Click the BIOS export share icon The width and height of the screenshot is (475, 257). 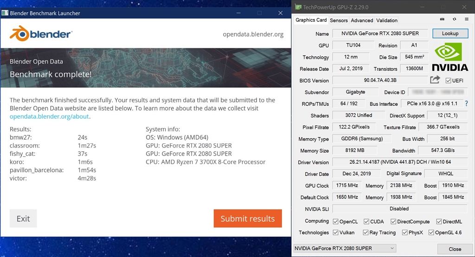pos(435,80)
